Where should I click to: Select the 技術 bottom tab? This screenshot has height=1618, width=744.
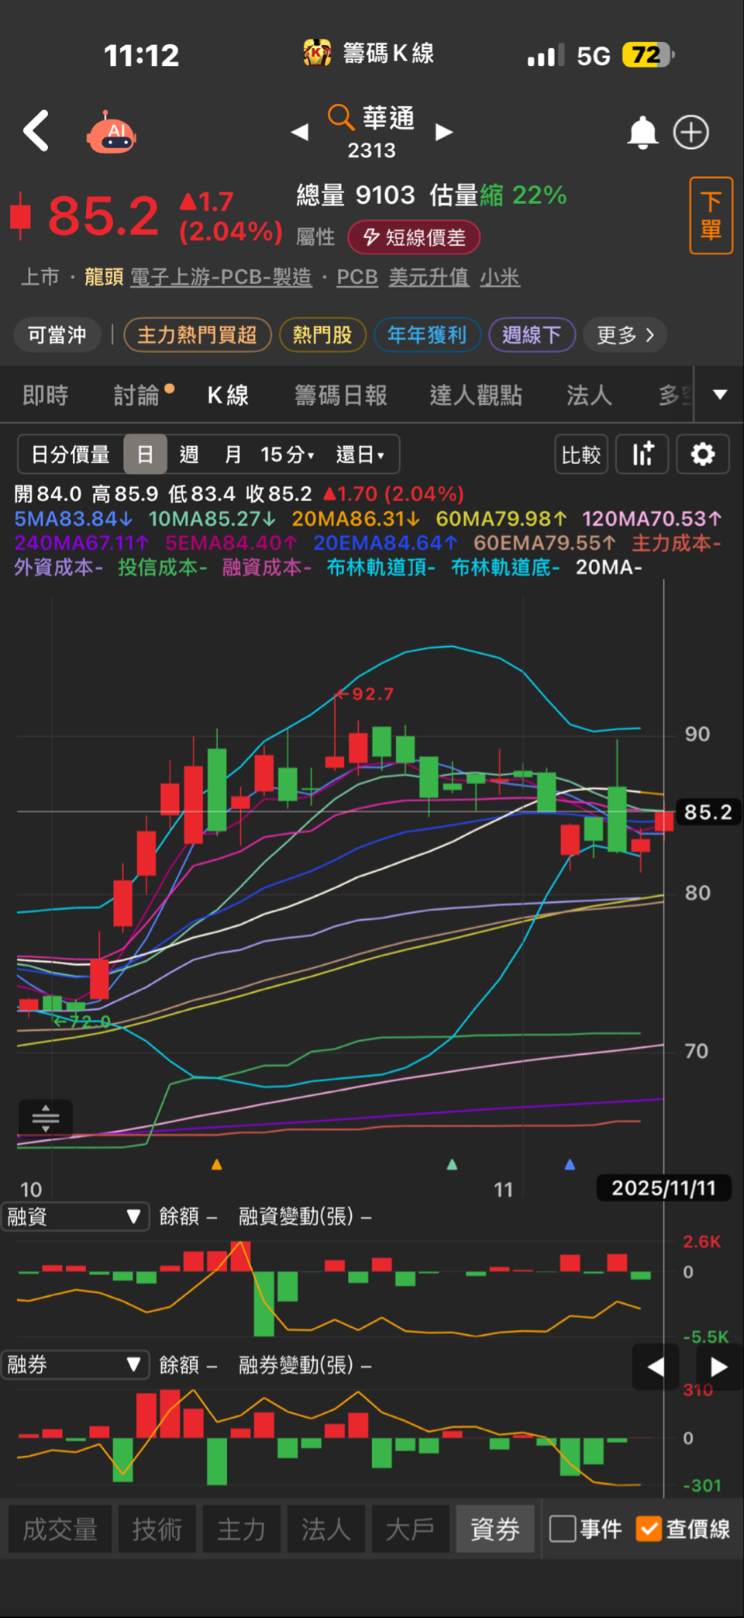point(157,1529)
